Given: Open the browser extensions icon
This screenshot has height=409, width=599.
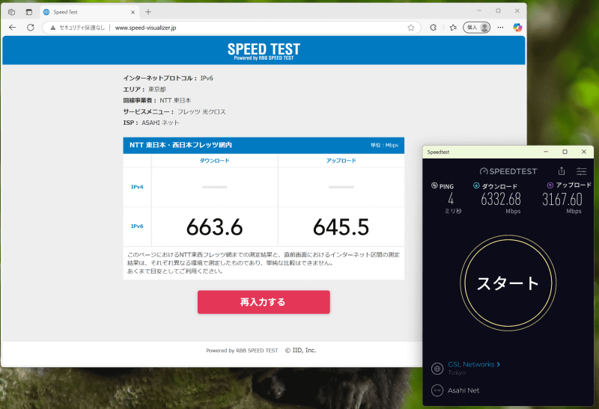Looking at the screenshot, I should pos(434,28).
